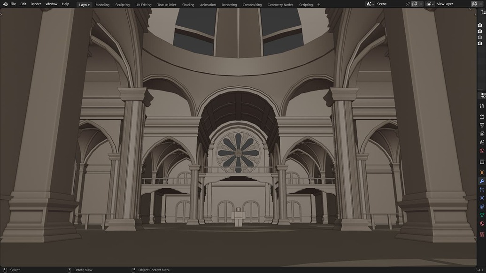Open Output properties printer icon
The height and width of the screenshot is (273, 486).
[481, 125]
